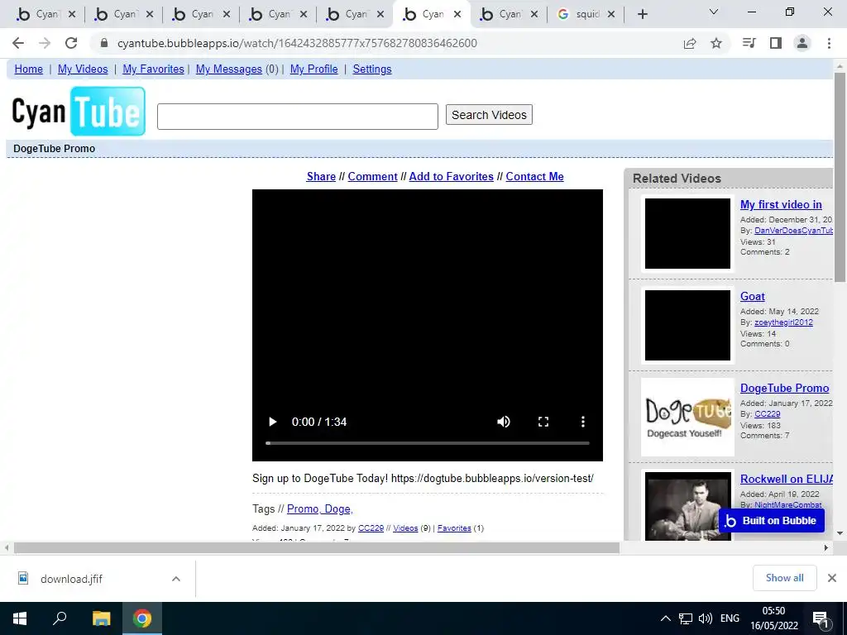Screen dimensions: 847x635
Task: Click the forward navigation arrow
Action: click(x=45, y=43)
